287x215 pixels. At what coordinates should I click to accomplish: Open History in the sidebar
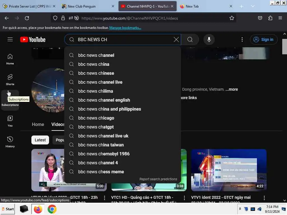point(10,142)
